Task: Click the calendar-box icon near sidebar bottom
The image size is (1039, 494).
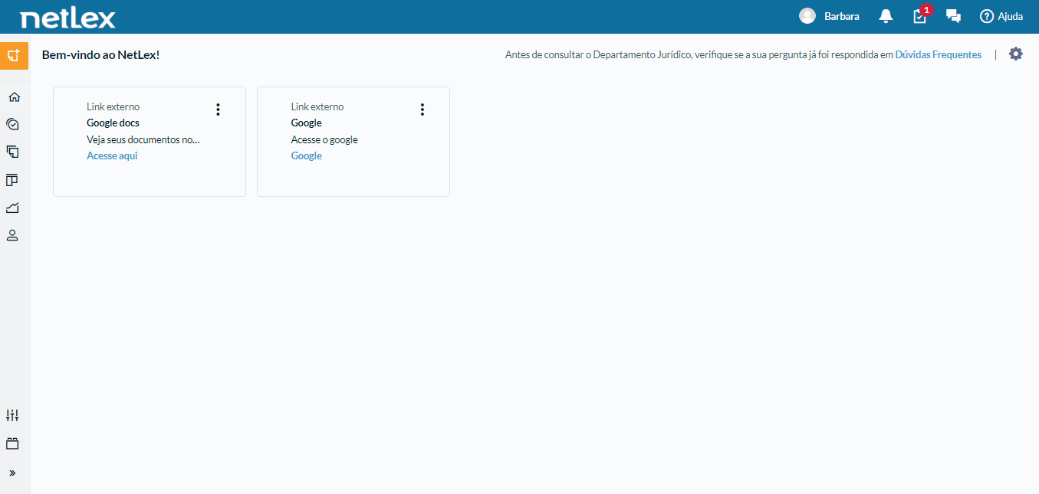Action: pos(12,443)
